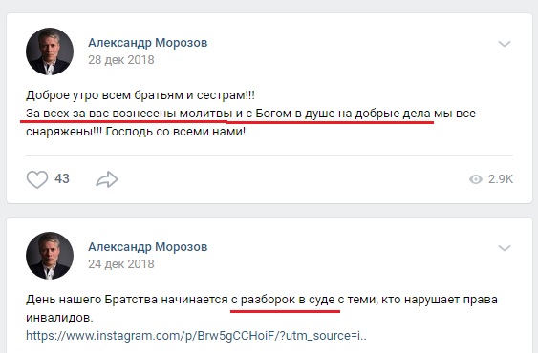Open Александр Морозов profile from first post
The width and height of the screenshot is (538, 353).
(x=148, y=43)
